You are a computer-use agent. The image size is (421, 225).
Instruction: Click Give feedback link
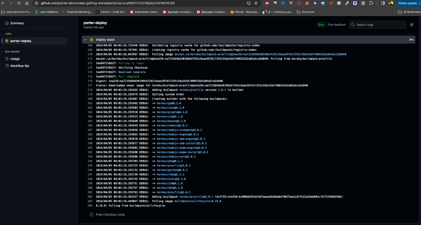337,25
